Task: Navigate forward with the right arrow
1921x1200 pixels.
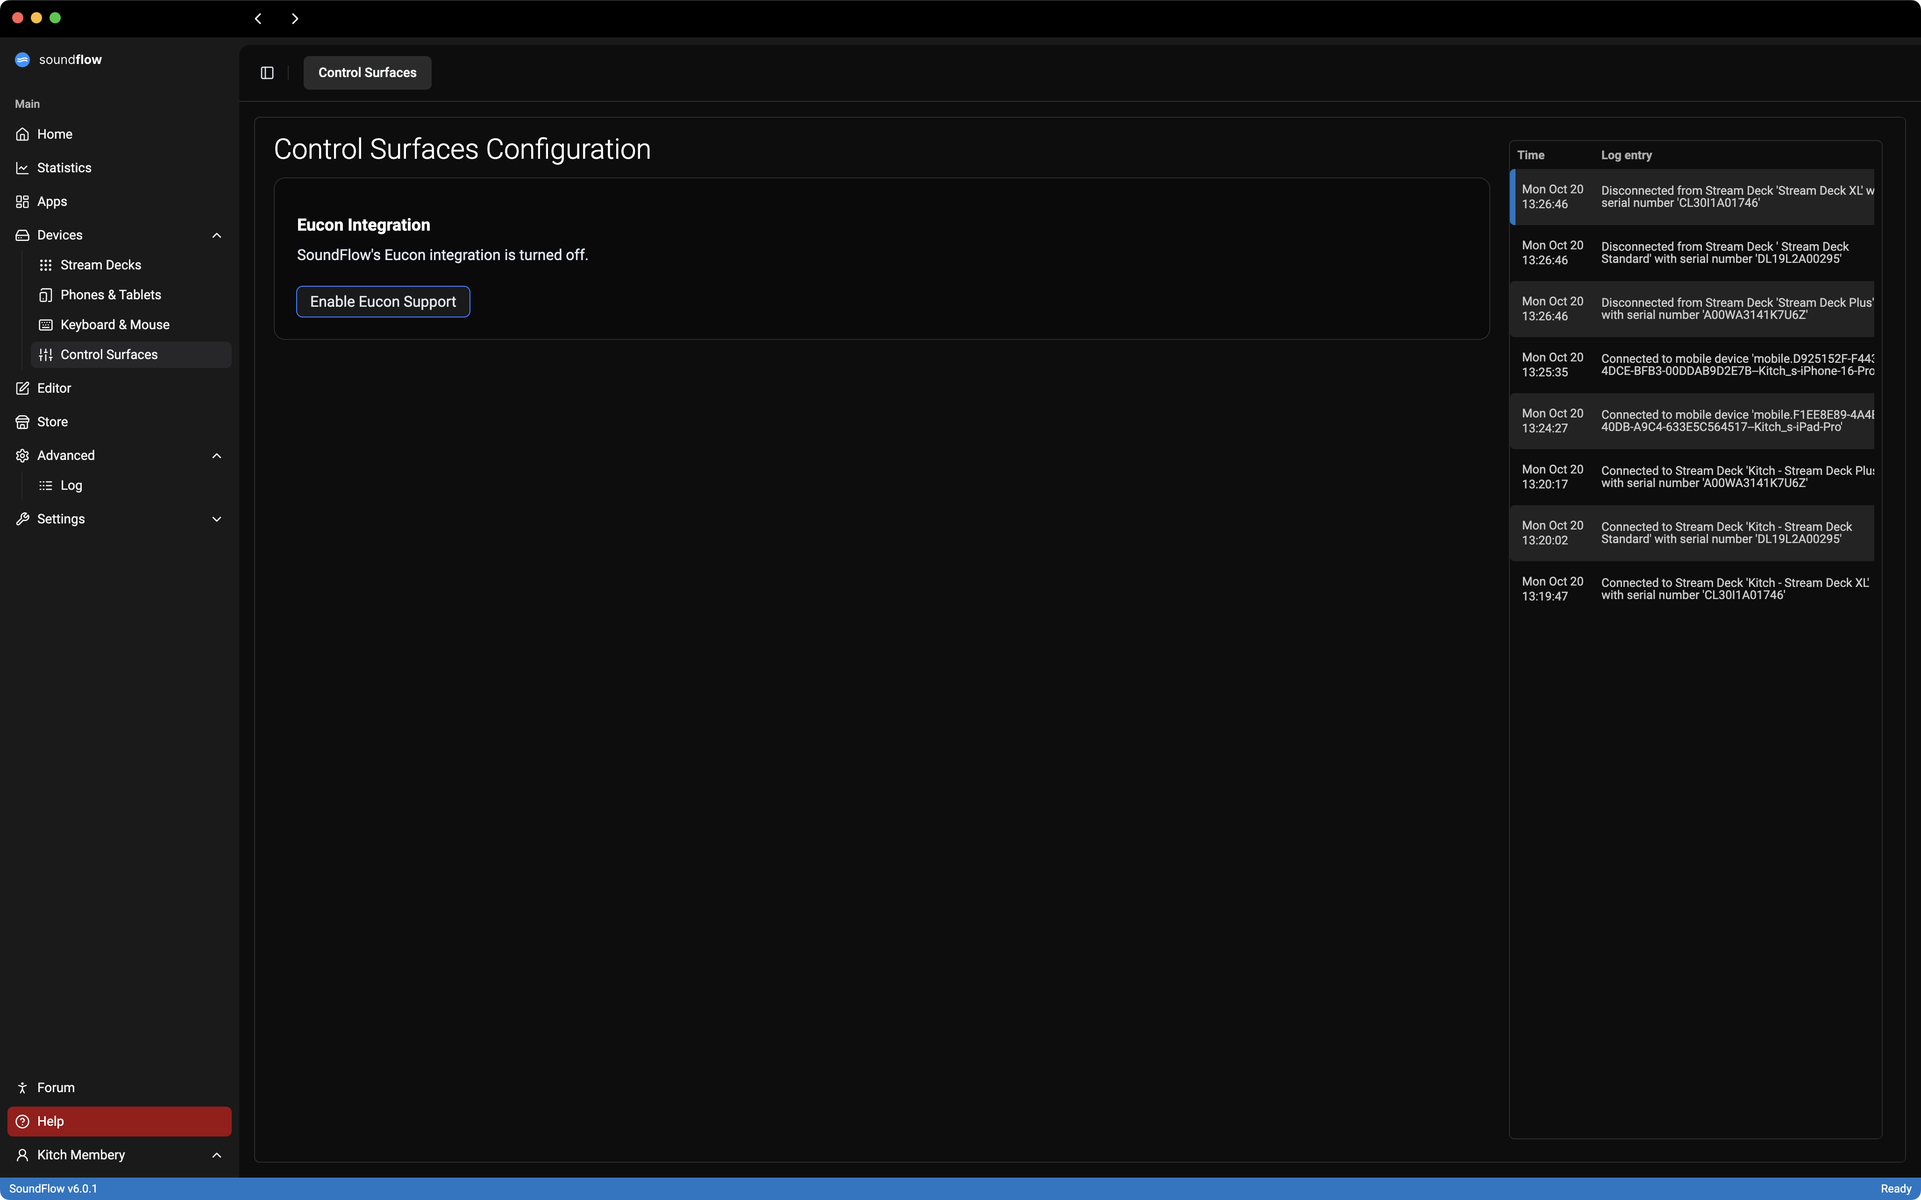Action: click(294, 18)
